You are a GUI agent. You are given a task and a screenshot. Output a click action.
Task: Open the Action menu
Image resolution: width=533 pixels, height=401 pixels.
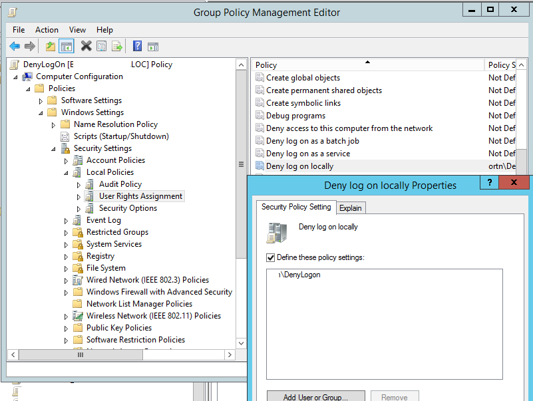(x=47, y=30)
